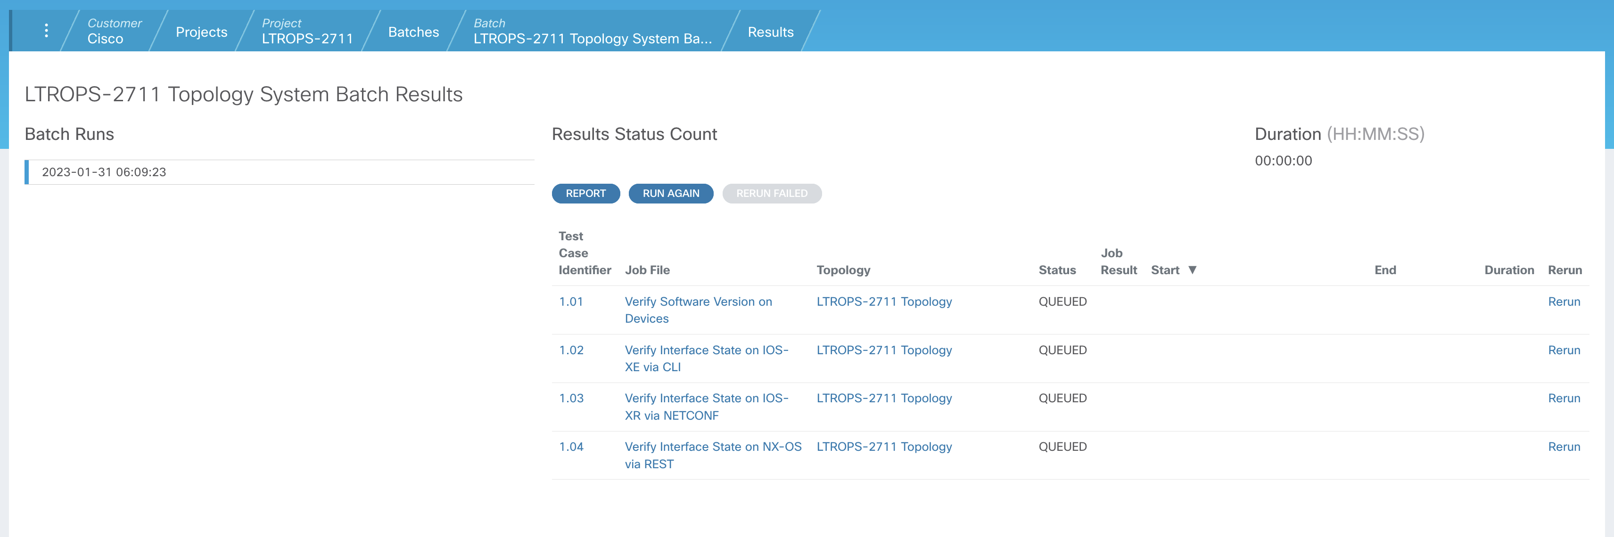Click the Start column sort arrow
This screenshot has width=1614, height=537.
tap(1192, 270)
